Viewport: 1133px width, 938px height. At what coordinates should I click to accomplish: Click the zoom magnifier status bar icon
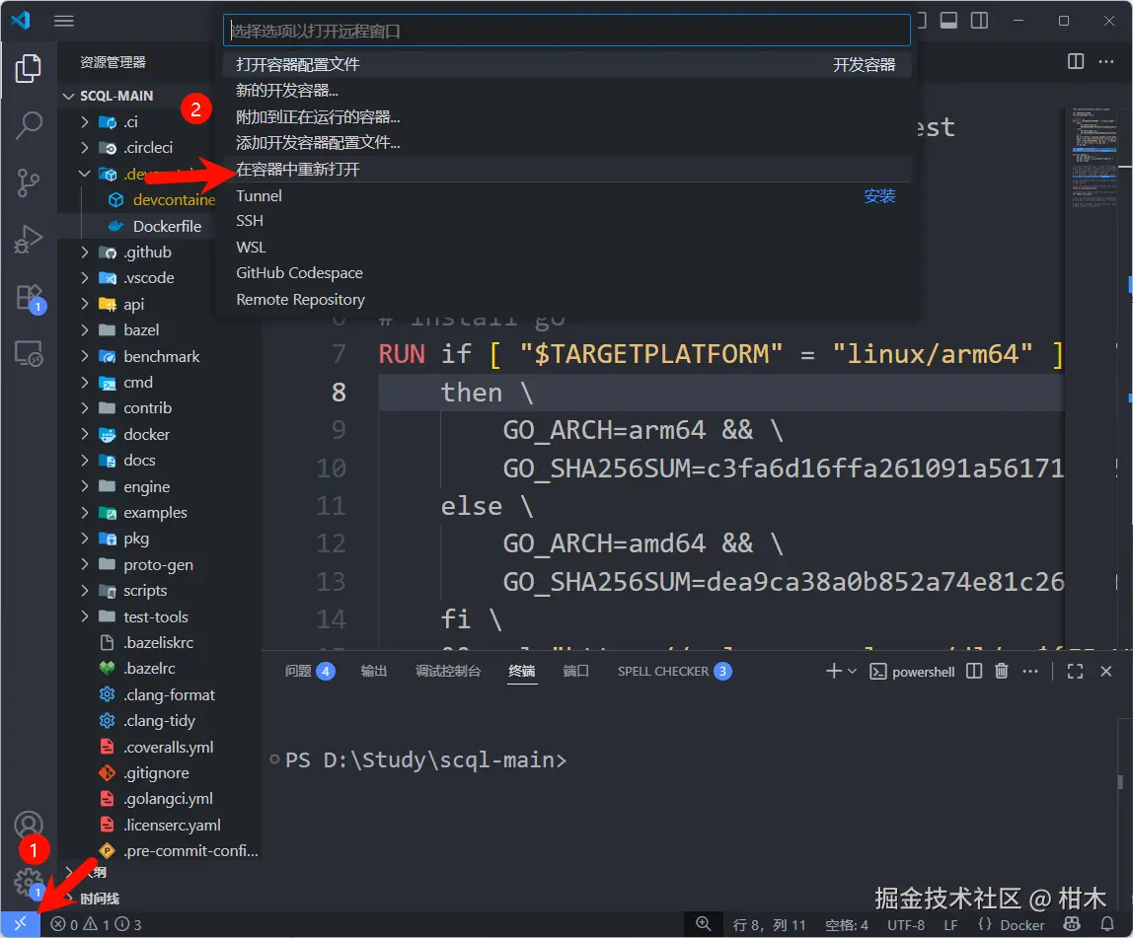pos(703,923)
